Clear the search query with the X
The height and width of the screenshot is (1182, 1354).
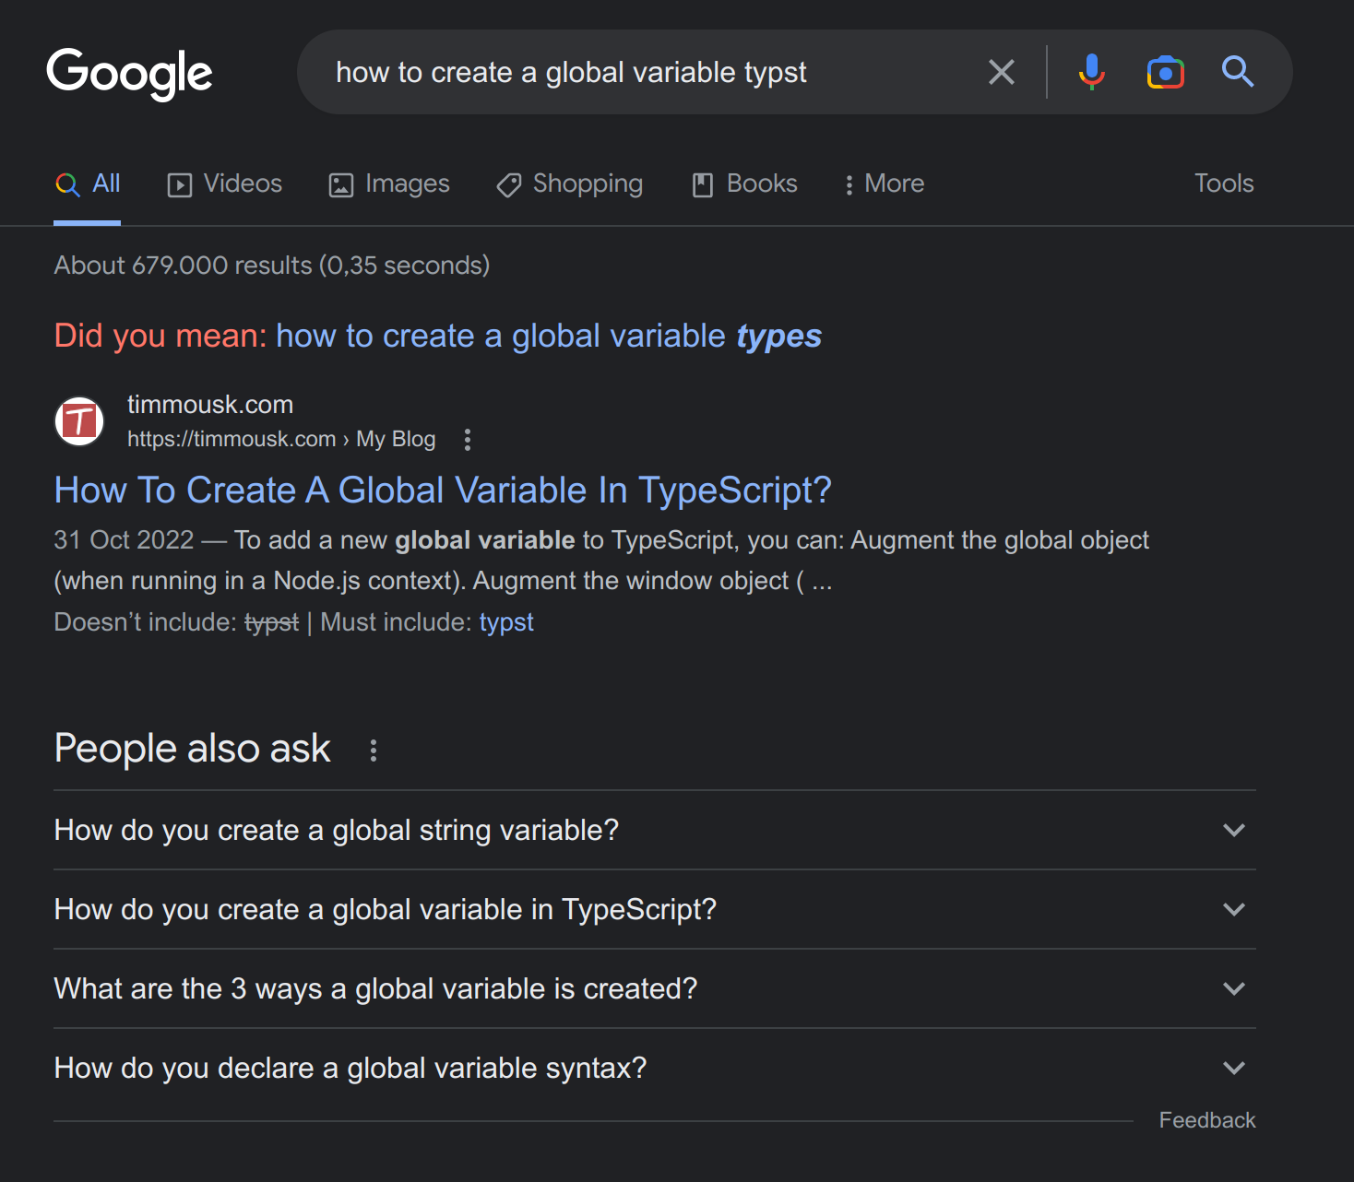1001,72
